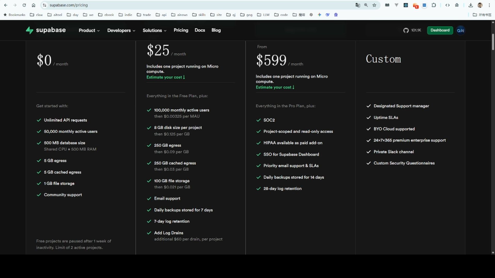Open the ebook bookmarks folder
Screen dimensions: 495x278
(x=106, y=15)
